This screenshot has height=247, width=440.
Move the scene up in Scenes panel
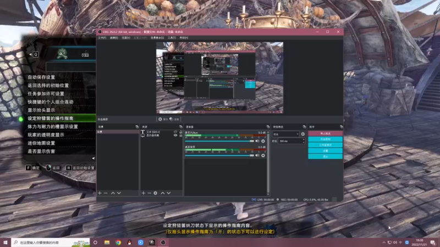pos(113,193)
